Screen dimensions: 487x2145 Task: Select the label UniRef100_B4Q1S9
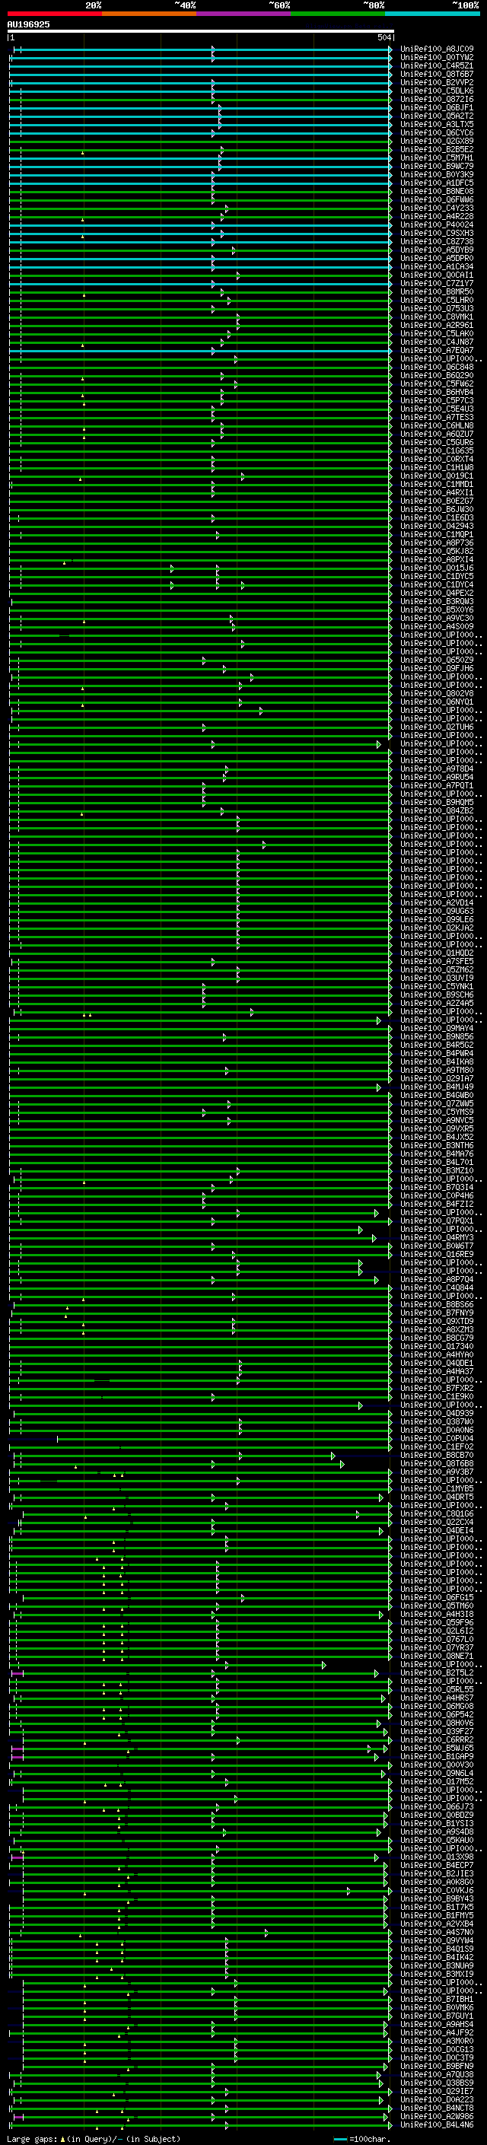(436, 1949)
